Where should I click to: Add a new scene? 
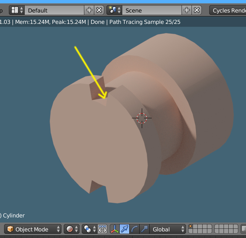187,10
